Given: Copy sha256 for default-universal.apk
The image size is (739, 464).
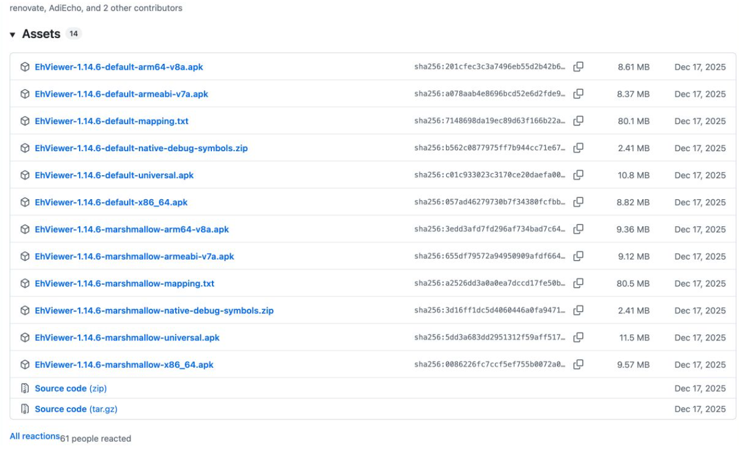Looking at the screenshot, I should point(578,175).
